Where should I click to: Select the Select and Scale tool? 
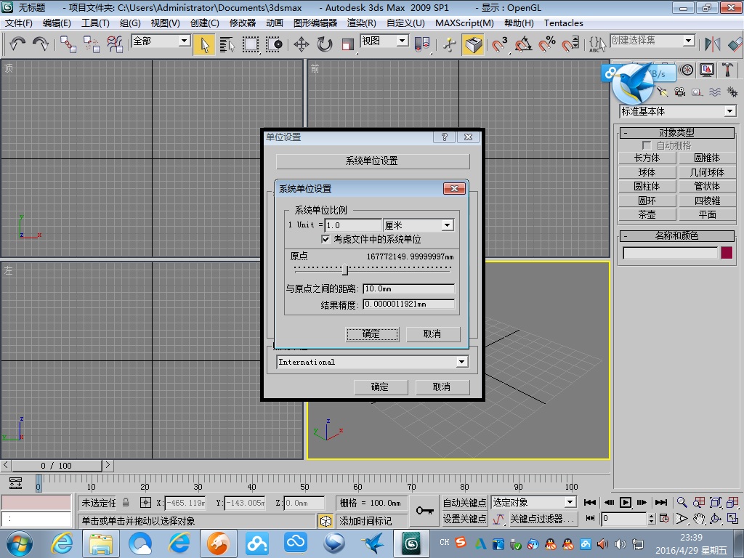(x=348, y=44)
